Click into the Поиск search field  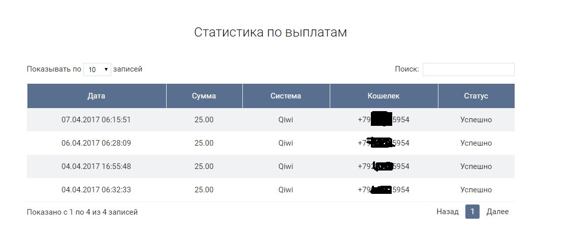(468, 70)
